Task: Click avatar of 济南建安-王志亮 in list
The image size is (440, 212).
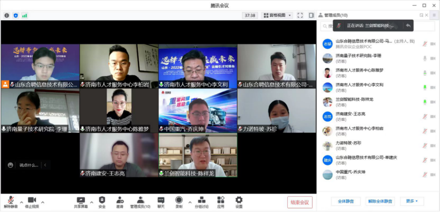Action: click(x=328, y=117)
